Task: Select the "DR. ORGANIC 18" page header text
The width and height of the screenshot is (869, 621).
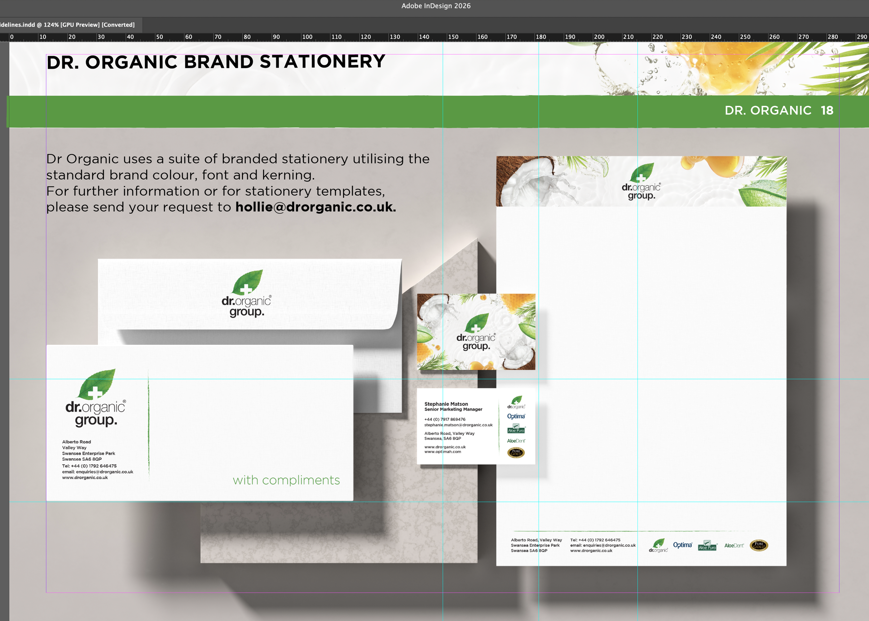Action: click(779, 110)
